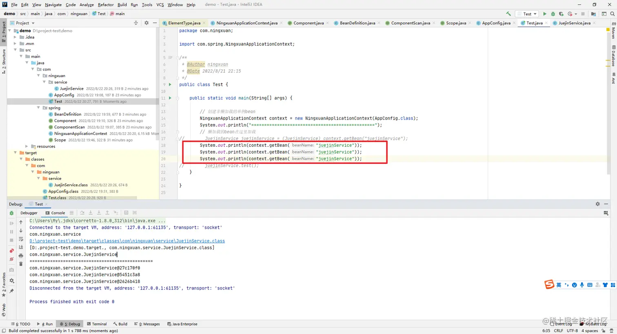Collapse all nodes in Project panel
617x334 pixels.
tap(136, 23)
